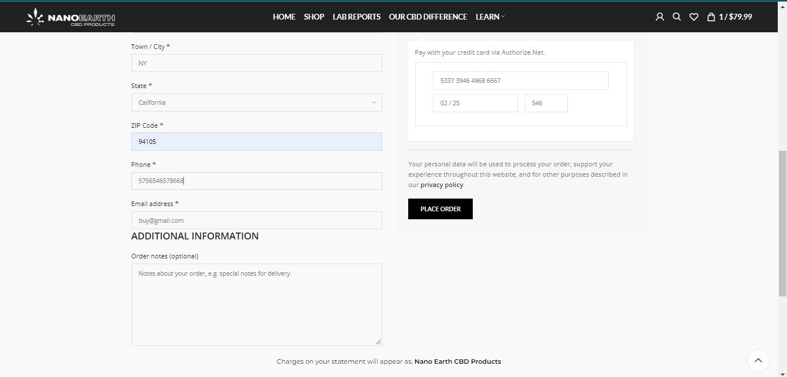The image size is (787, 377).
Task: Click the Nano Earth logo
Action: click(x=69, y=17)
